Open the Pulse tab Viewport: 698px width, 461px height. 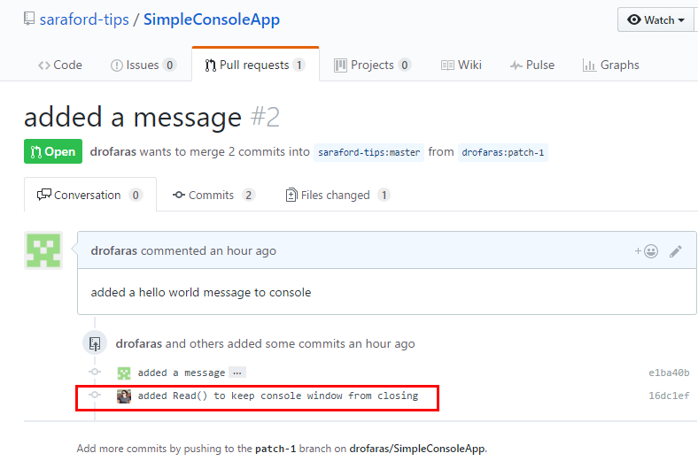pos(532,65)
